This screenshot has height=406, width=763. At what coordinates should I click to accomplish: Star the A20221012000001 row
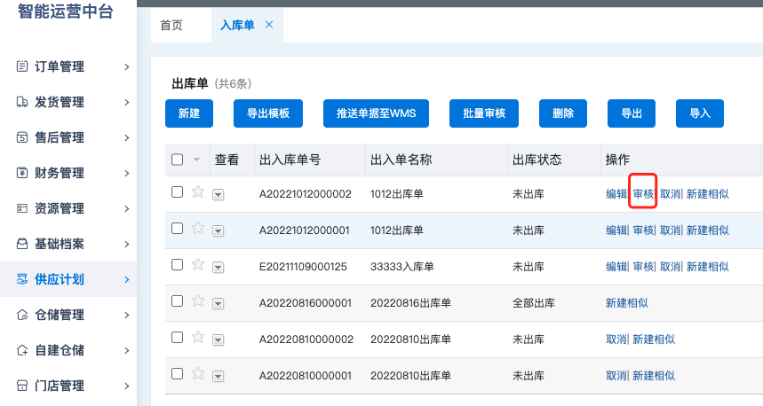pyautogui.click(x=197, y=228)
